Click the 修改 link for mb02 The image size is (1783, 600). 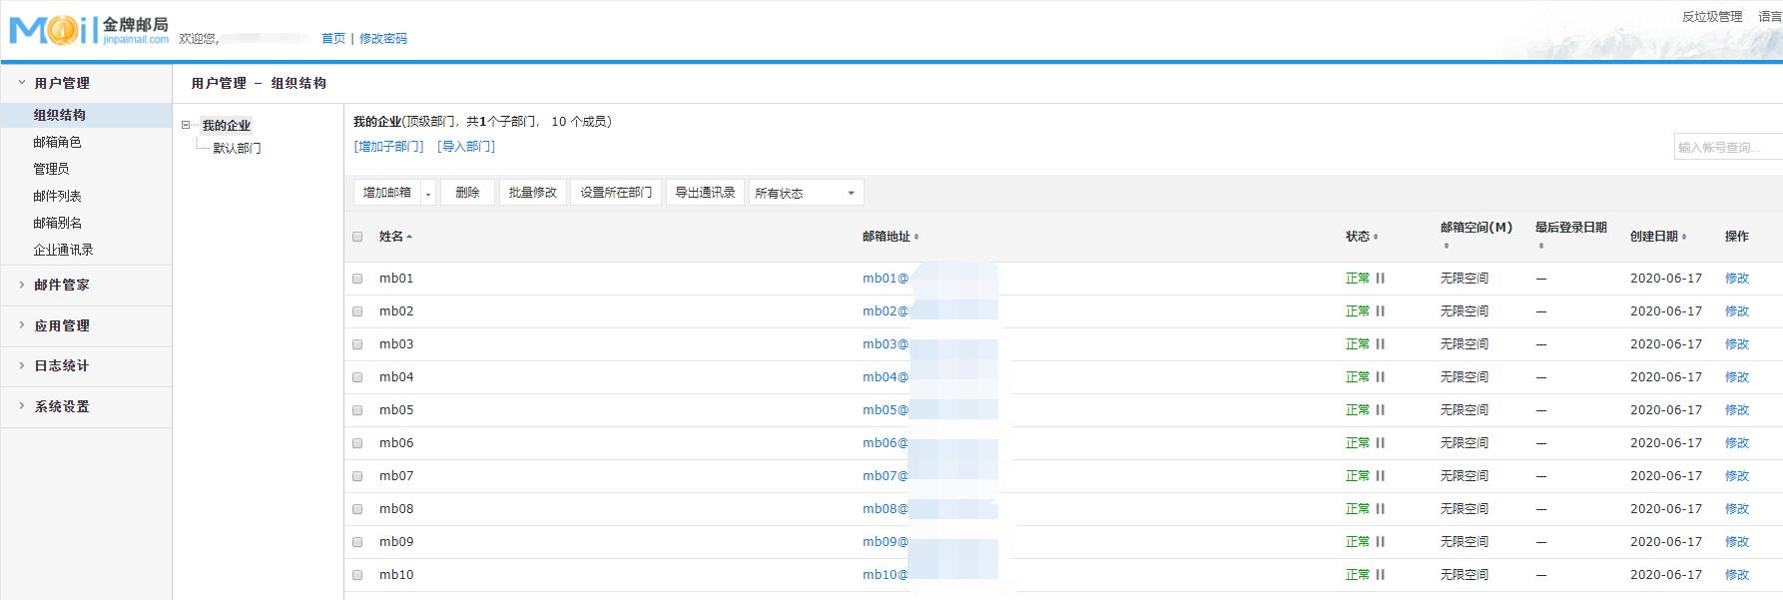click(1736, 311)
